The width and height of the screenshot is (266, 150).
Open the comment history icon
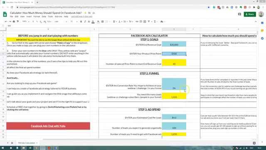[239, 14]
